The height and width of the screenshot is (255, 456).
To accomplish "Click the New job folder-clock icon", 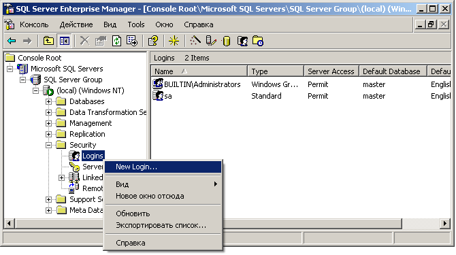I will [x=258, y=41].
